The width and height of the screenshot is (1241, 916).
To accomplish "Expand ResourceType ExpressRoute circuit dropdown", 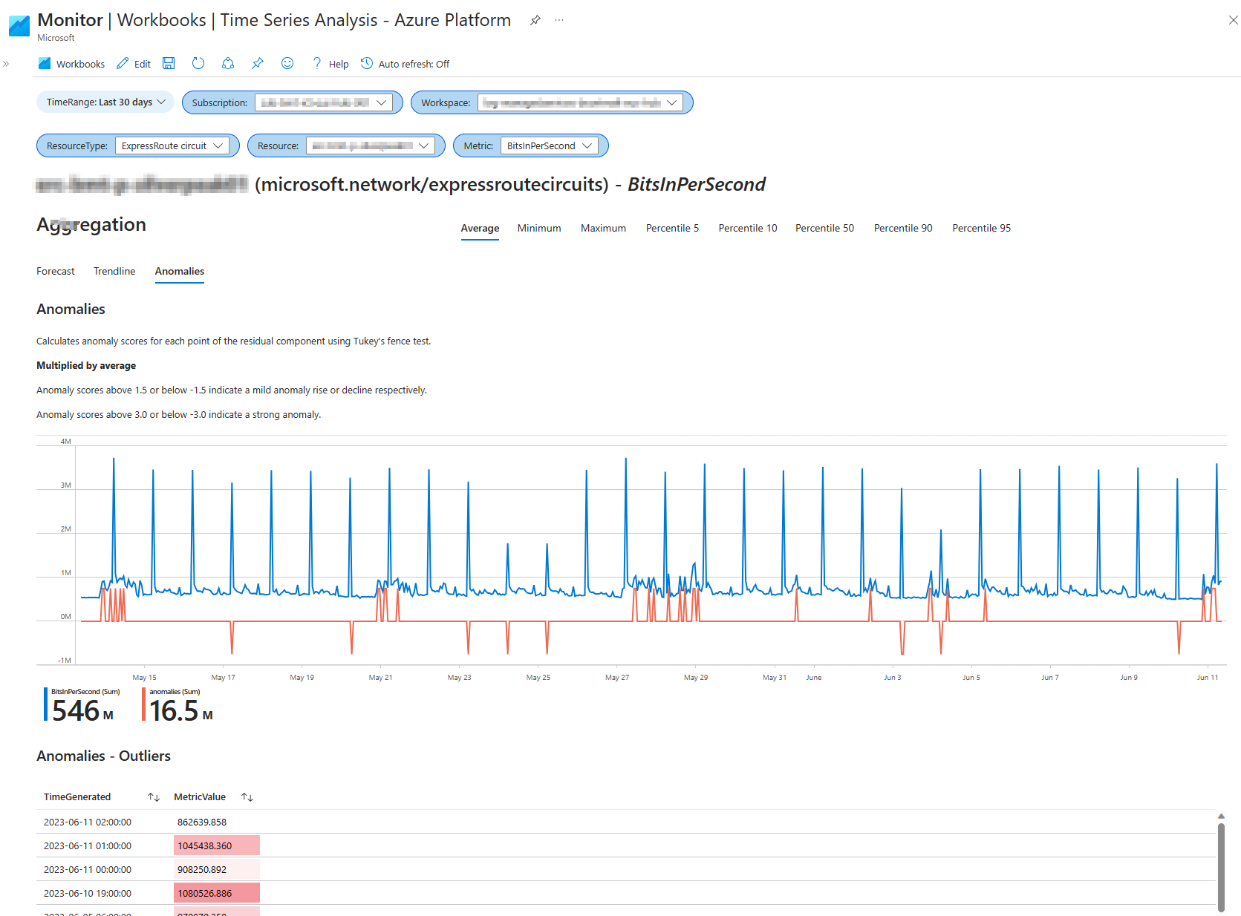I will click(x=172, y=145).
